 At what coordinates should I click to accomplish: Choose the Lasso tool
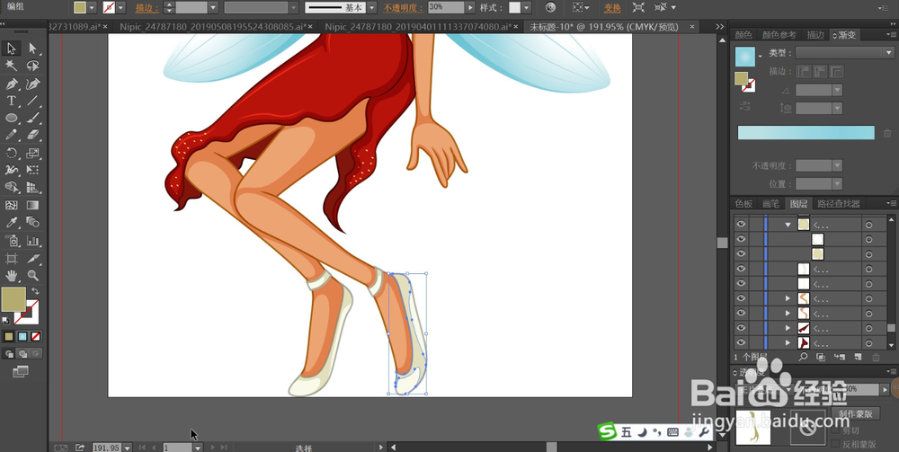click(32, 66)
